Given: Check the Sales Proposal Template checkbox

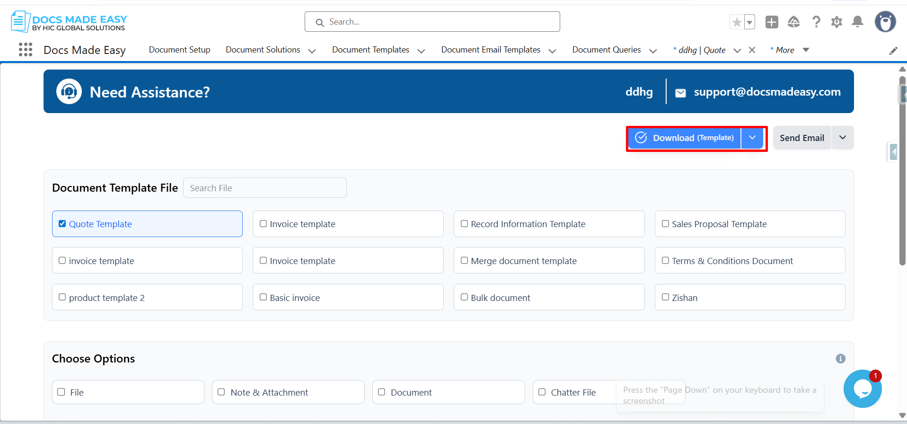Looking at the screenshot, I should tap(665, 224).
